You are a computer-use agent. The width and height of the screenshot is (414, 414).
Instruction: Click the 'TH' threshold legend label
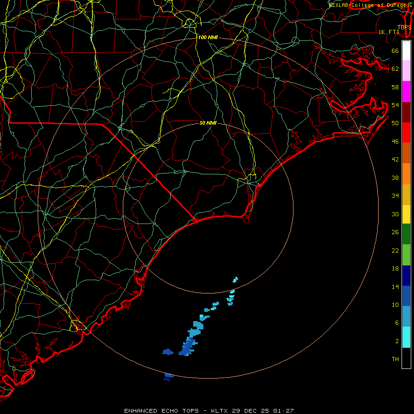pos(395,359)
